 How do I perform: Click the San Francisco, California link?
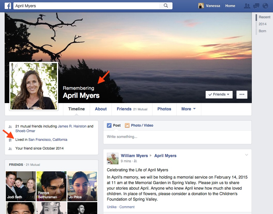click(x=48, y=140)
